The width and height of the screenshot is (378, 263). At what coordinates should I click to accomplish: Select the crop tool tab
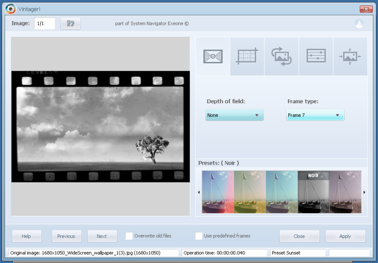point(247,57)
